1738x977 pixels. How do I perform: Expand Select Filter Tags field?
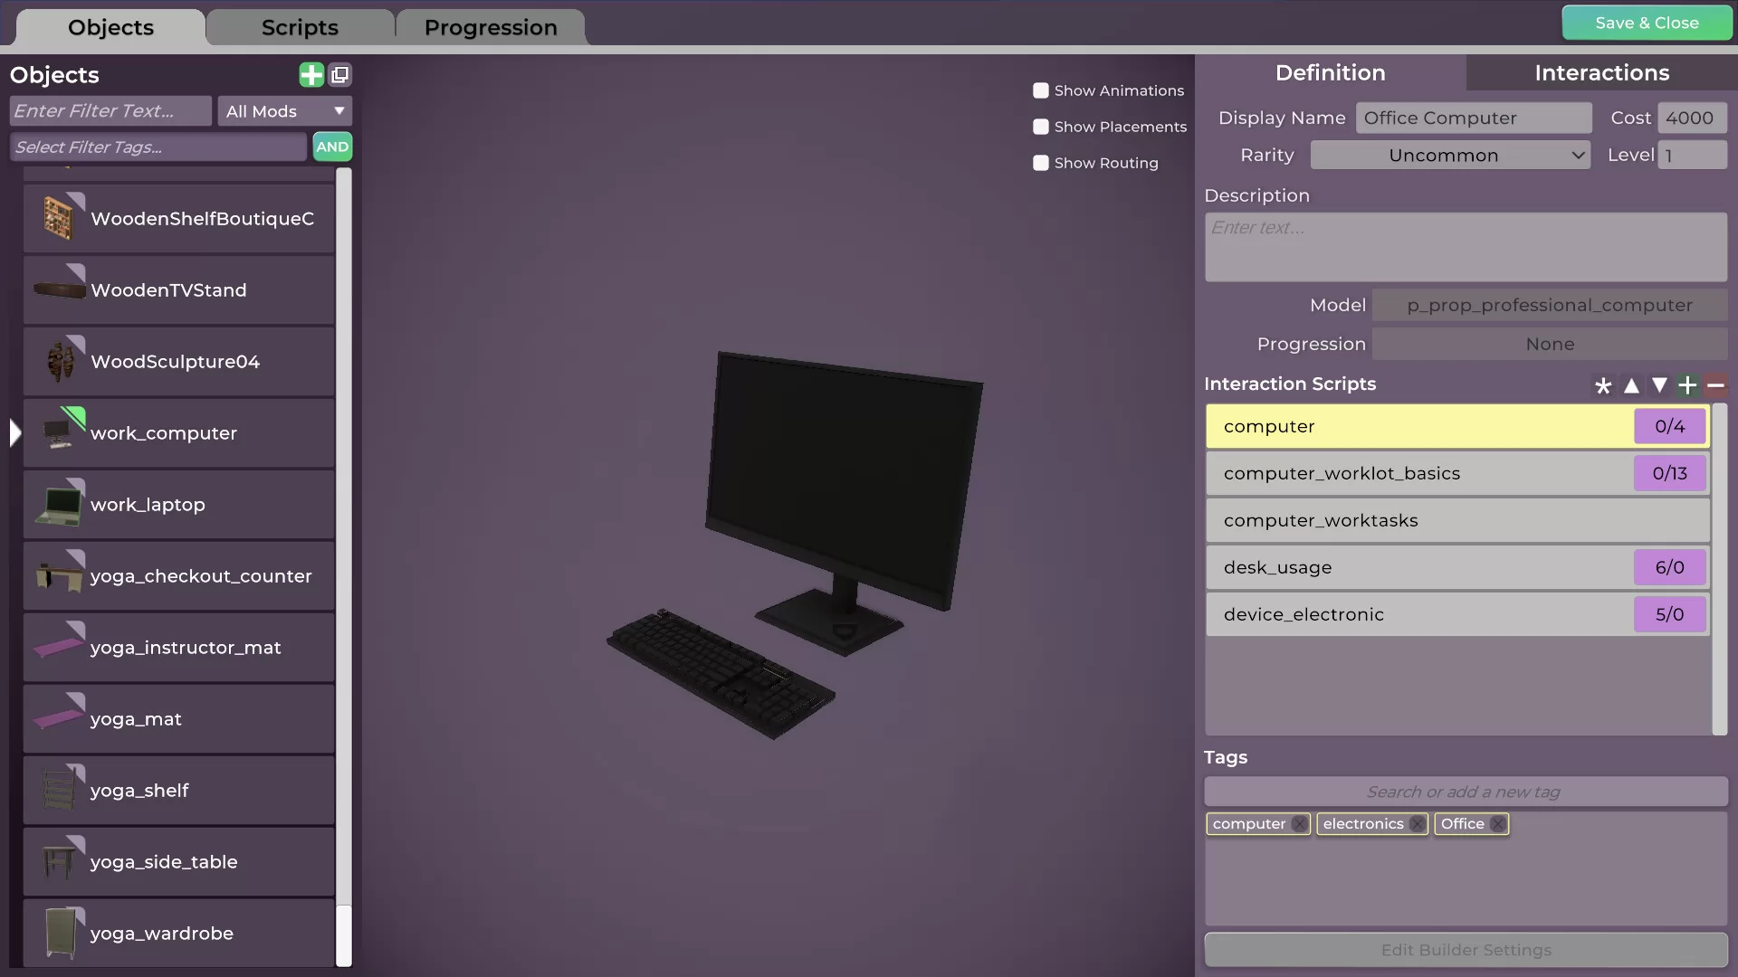(157, 146)
